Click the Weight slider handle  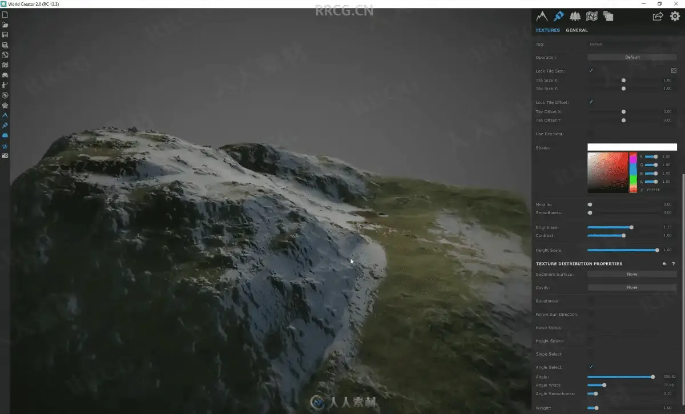tap(597, 408)
